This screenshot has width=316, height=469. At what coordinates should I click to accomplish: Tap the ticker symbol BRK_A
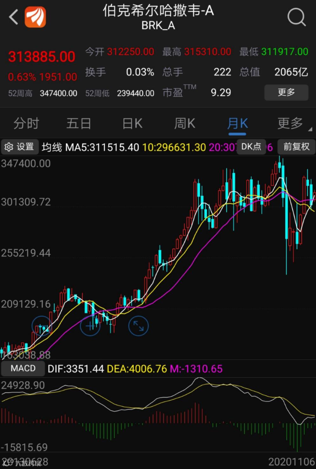pos(158,26)
